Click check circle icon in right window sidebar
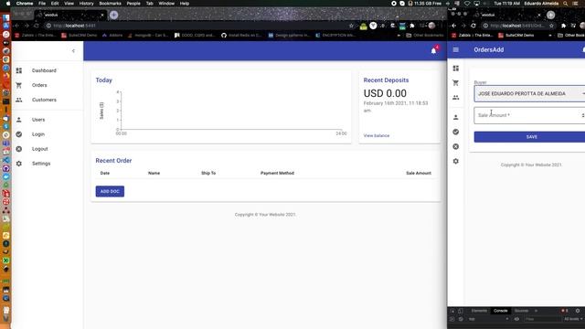The image size is (585, 329). click(x=456, y=132)
